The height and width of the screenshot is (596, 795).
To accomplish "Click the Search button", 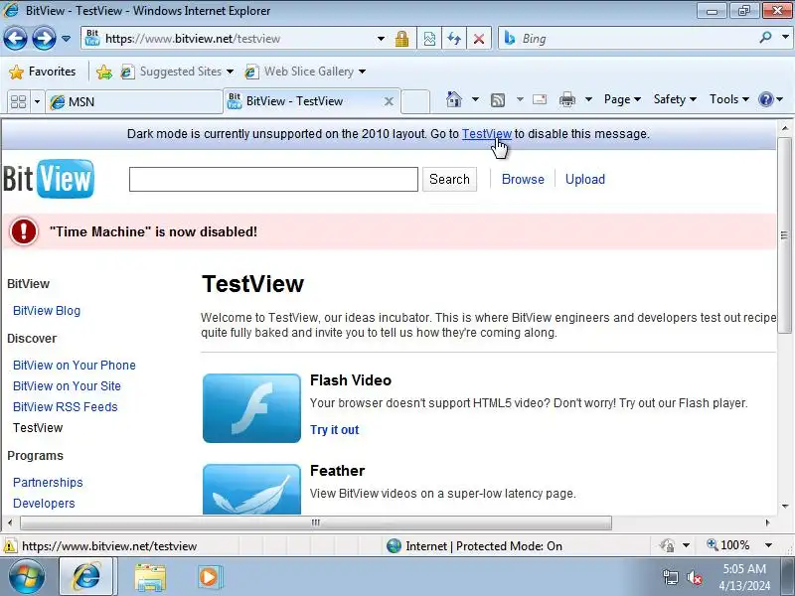I will point(449,180).
